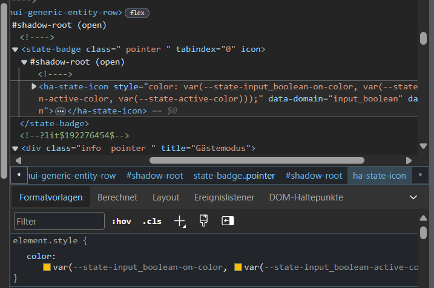Switch to the Berechnet tab

[x=117, y=197]
